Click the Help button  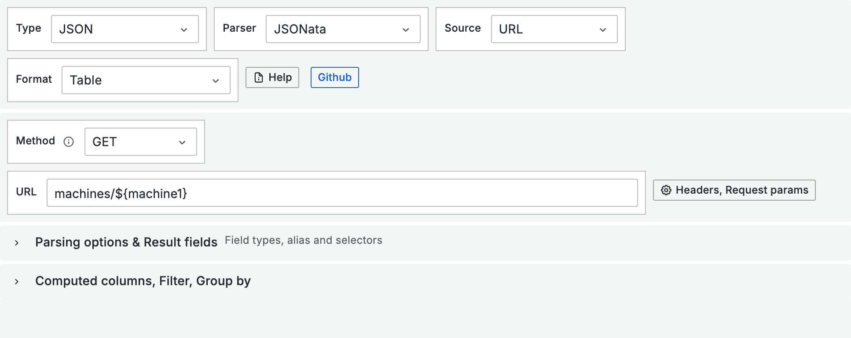272,77
